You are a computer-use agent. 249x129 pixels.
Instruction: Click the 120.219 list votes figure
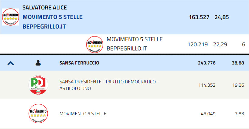(x=198, y=44)
